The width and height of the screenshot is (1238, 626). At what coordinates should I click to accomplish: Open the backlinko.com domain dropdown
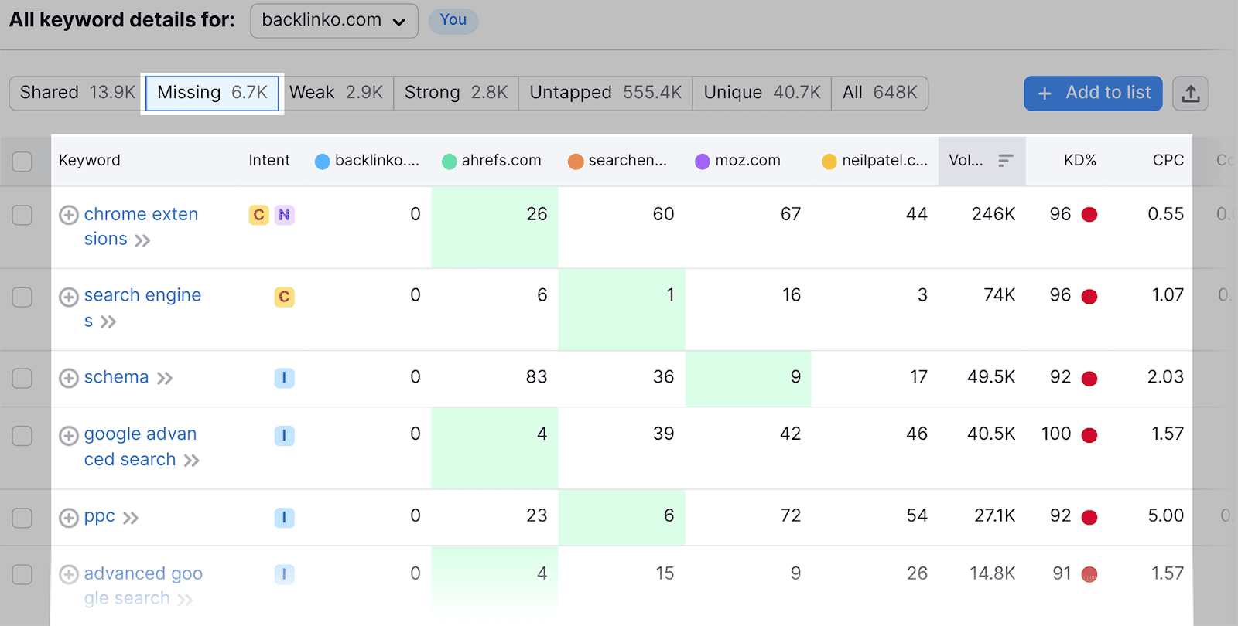[x=333, y=21]
